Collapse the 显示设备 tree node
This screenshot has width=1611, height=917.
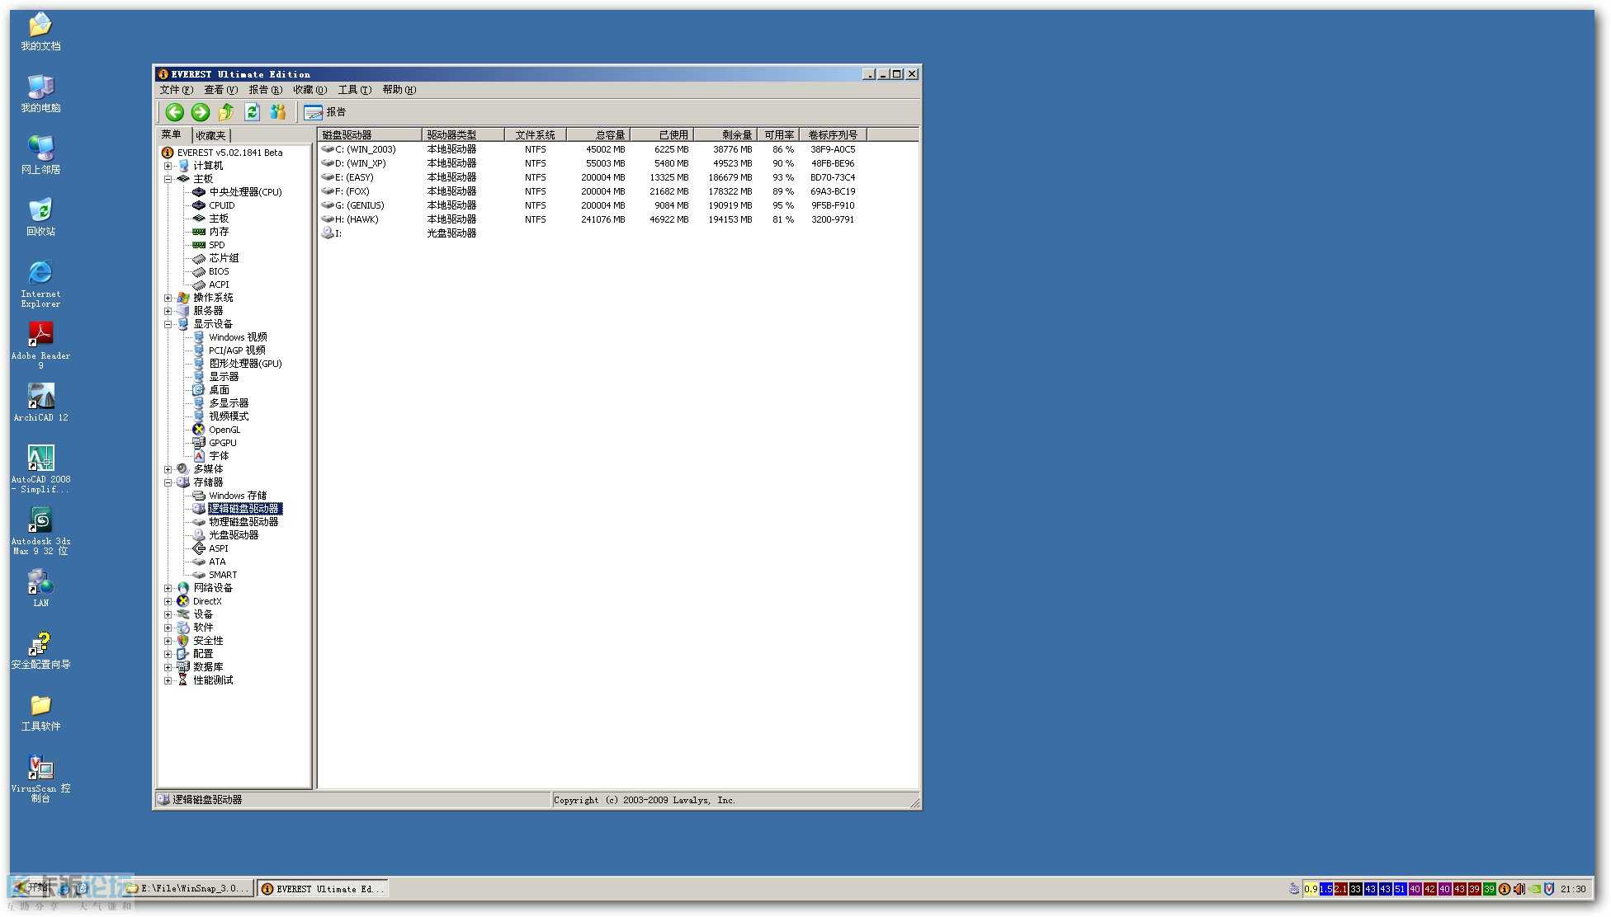coord(168,324)
